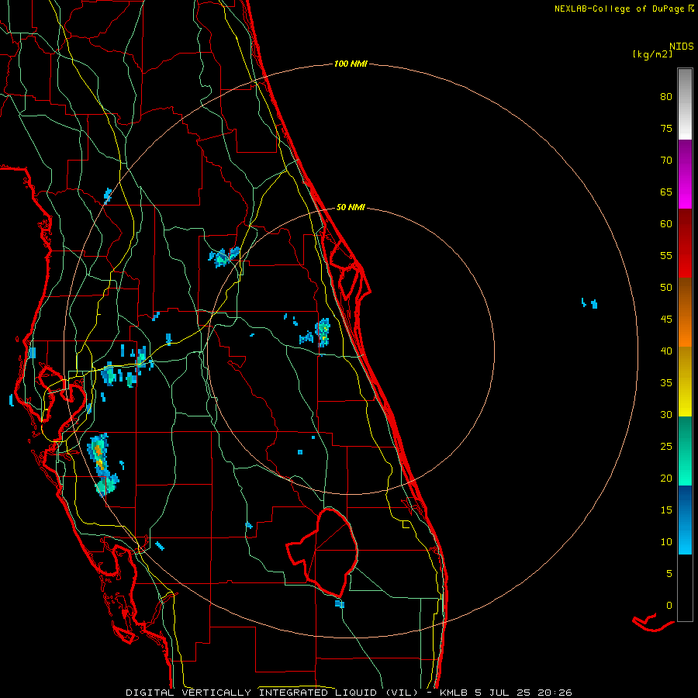Select the 25 value on the color scale
The height and width of the screenshot is (698, 698).
666,447
